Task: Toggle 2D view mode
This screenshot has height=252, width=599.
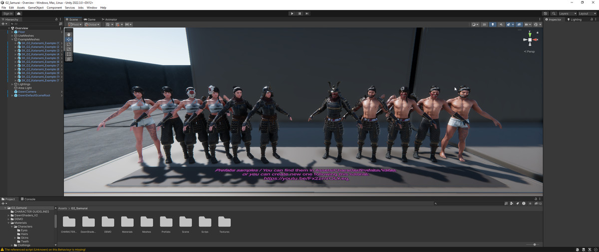Action: pyautogui.click(x=485, y=24)
